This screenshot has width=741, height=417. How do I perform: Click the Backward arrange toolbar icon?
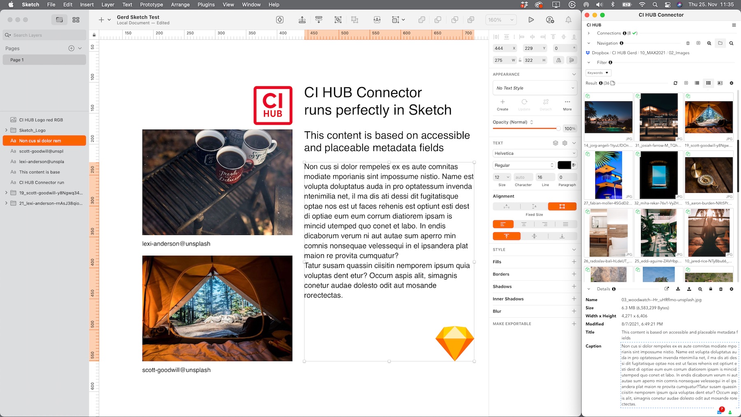pos(319,20)
